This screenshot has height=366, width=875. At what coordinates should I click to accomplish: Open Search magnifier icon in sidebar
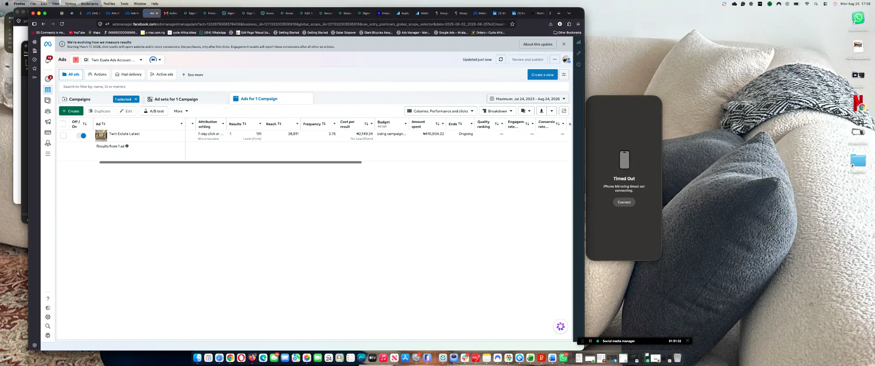coord(48,326)
